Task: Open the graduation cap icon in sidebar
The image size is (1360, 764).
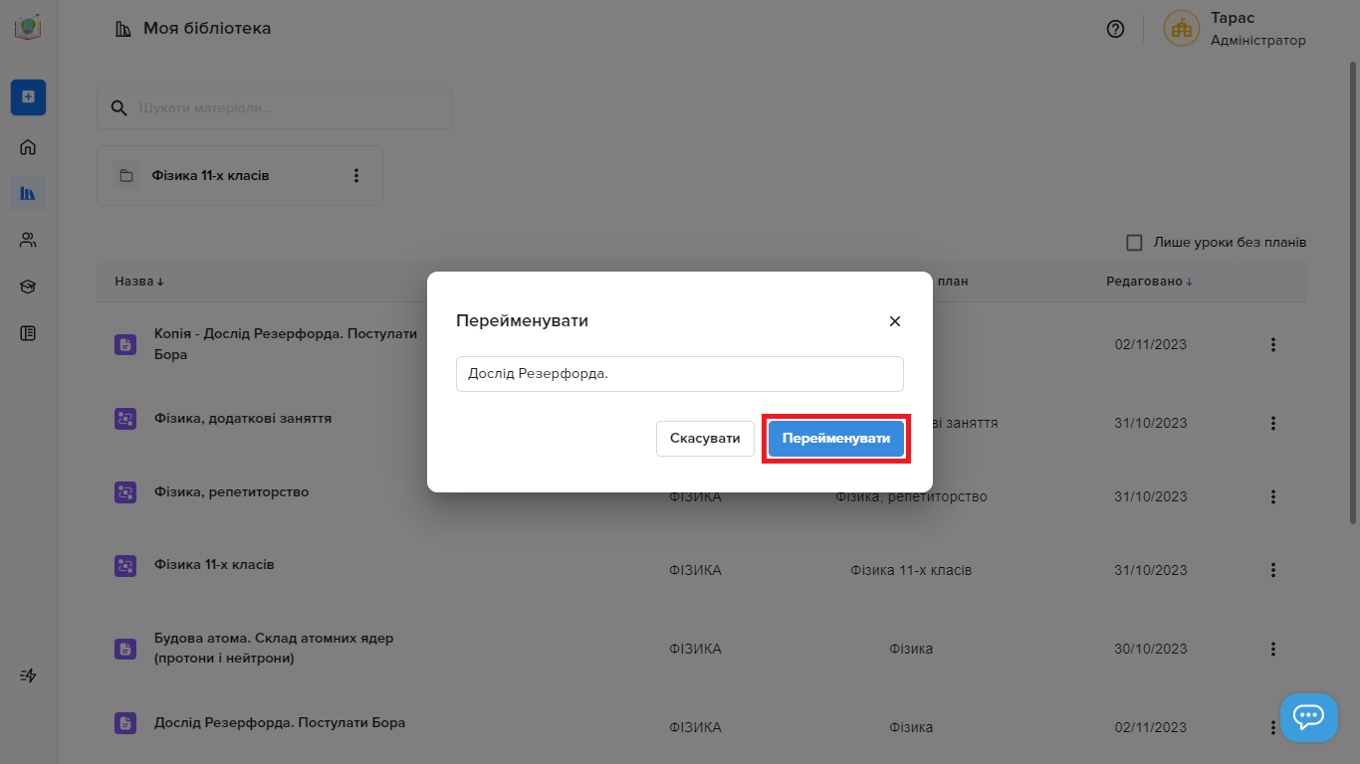Action: point(28,286)
